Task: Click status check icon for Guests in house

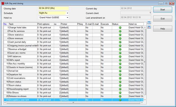Action: 120,67
